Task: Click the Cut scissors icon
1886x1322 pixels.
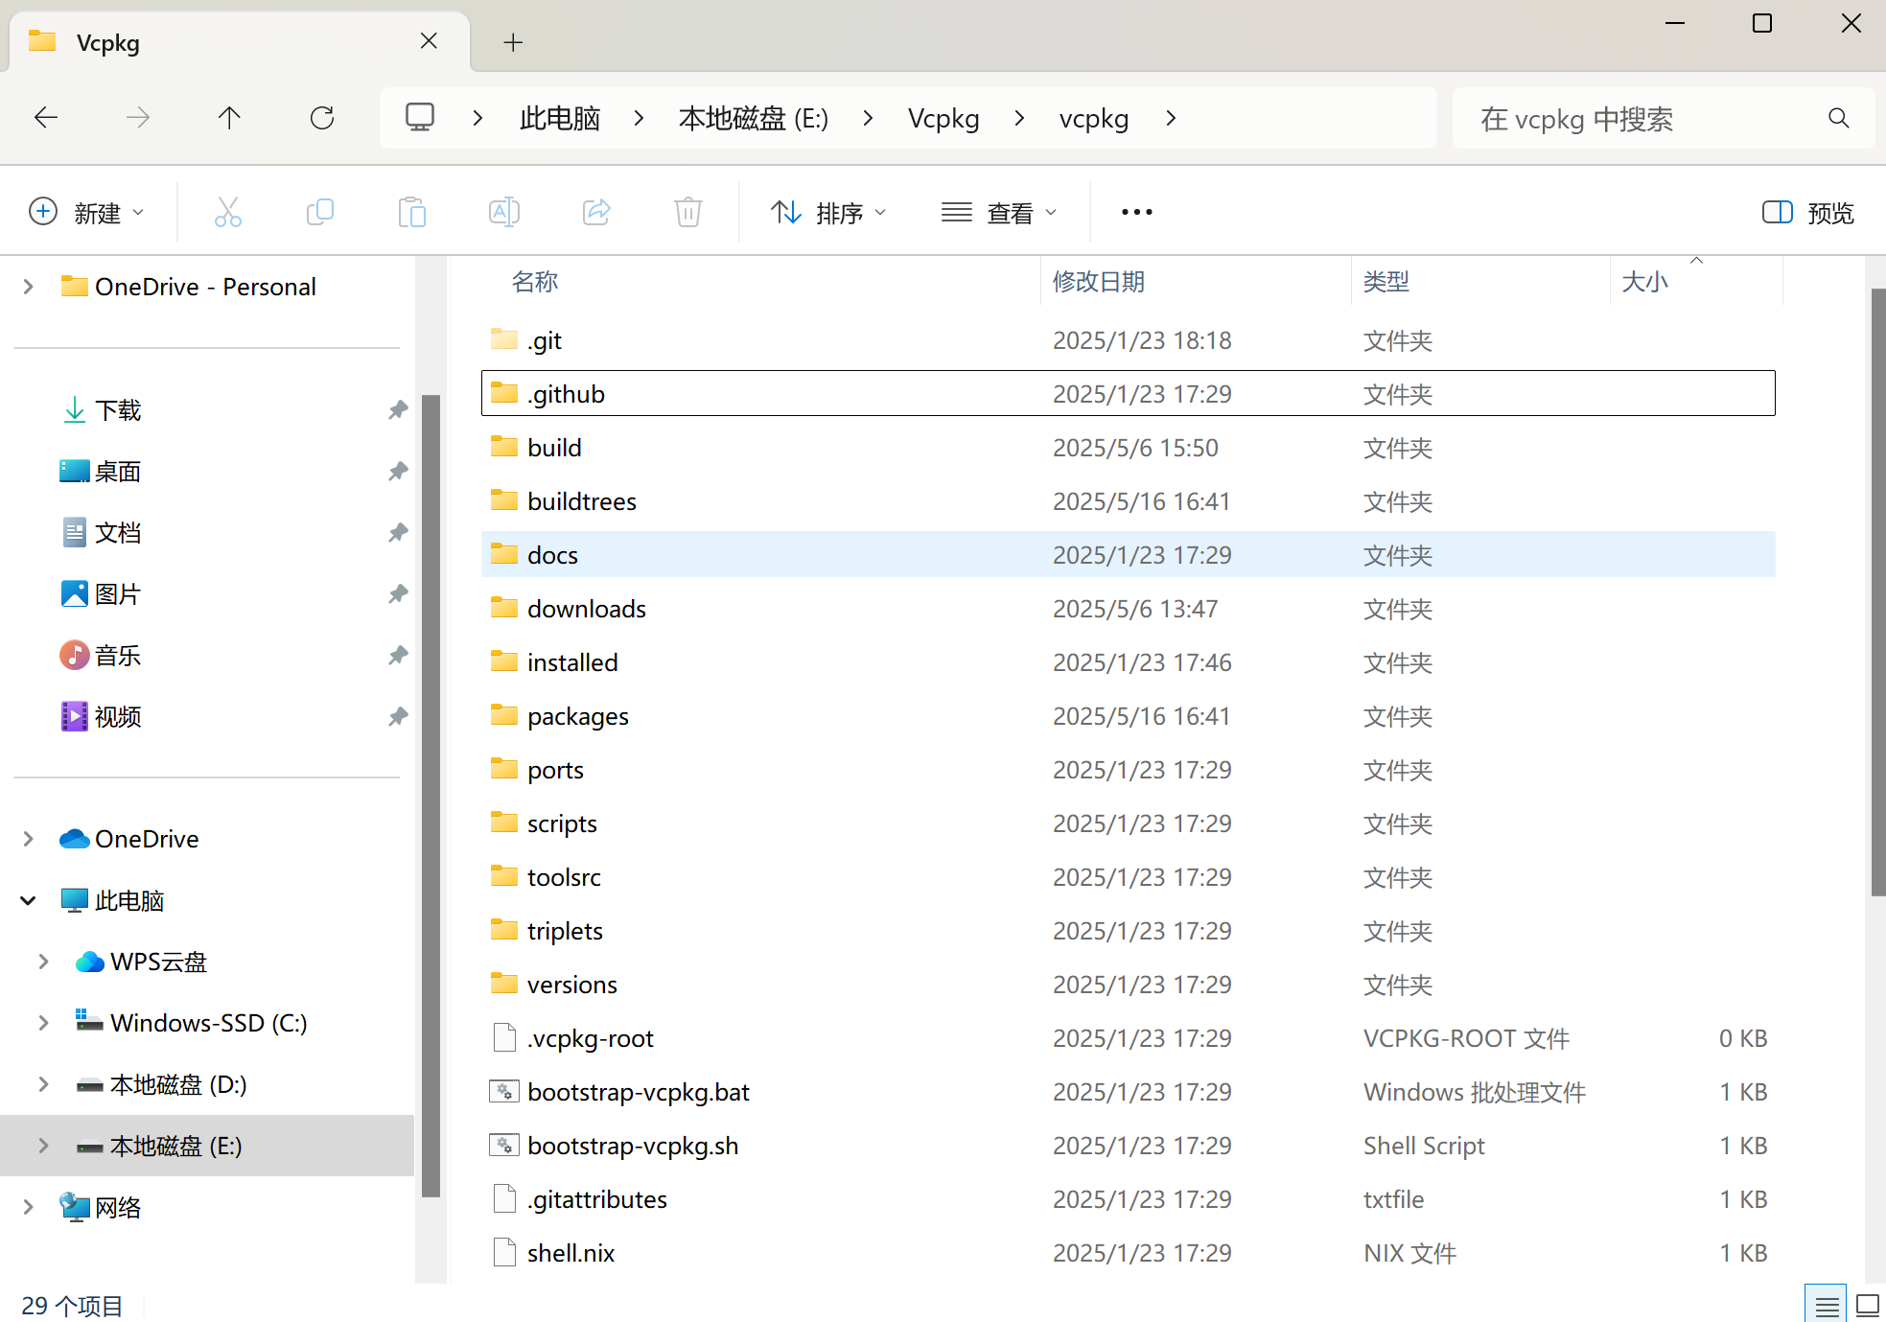Action: (x=227, y=212)
